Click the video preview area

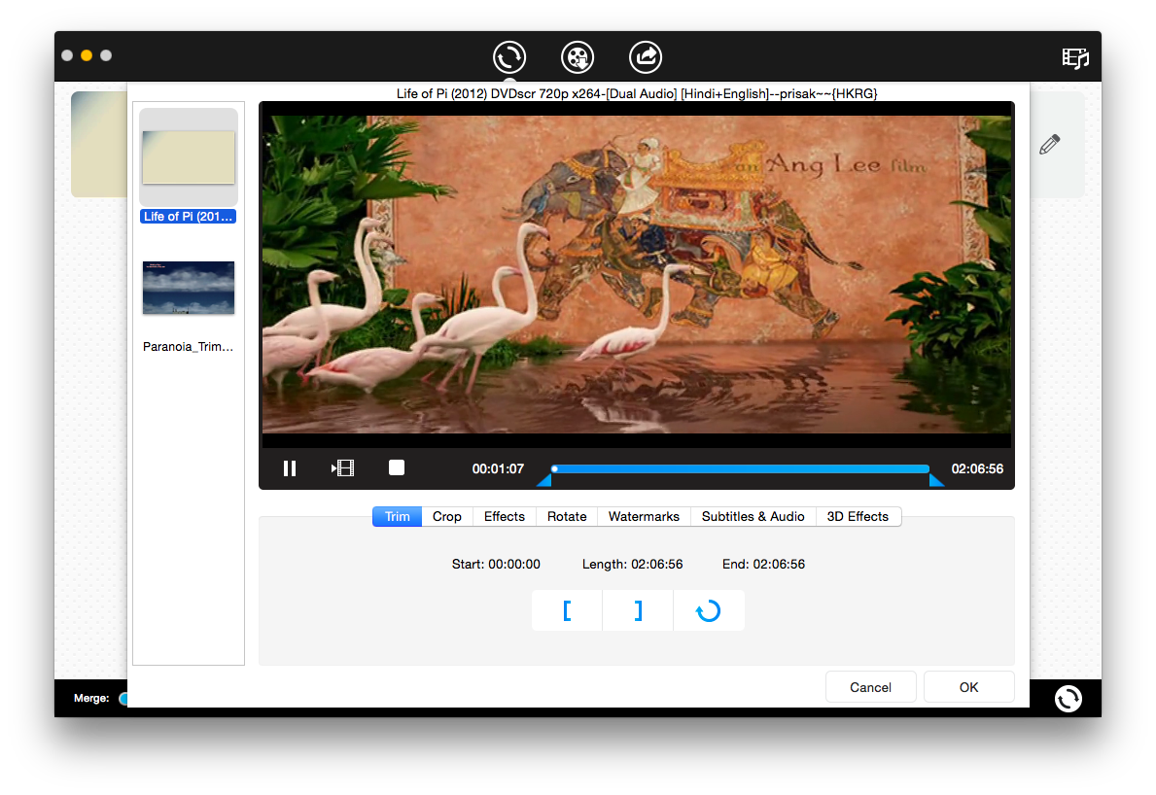pos(637,274)
